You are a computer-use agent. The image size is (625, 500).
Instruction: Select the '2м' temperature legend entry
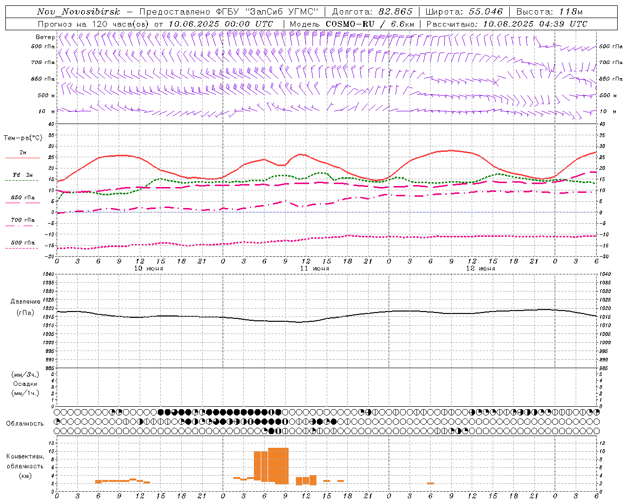point(23,152)
